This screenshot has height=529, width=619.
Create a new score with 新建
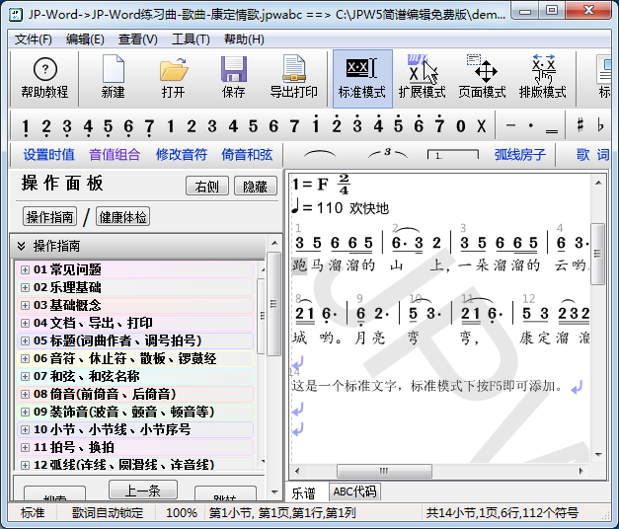coord(113,78)
